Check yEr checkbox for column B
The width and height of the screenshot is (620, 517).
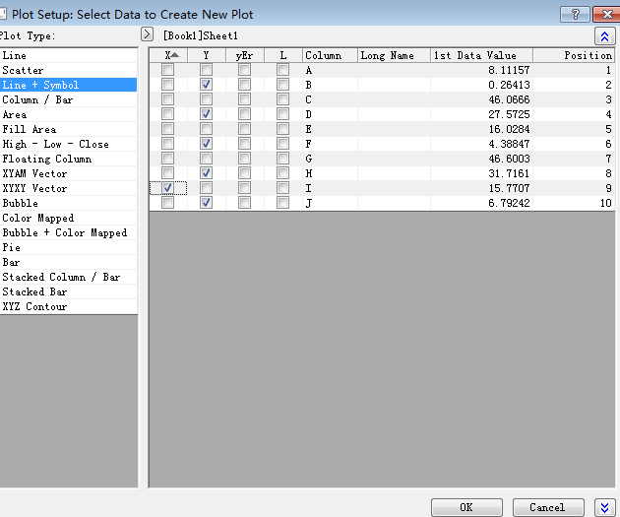[x=244, y=85]
